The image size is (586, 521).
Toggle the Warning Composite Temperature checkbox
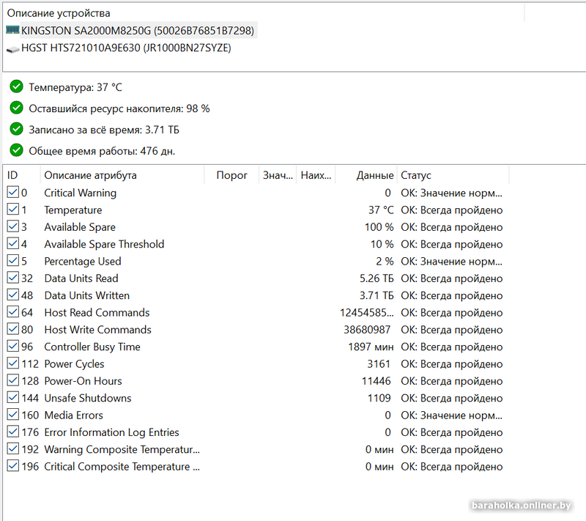click(x=13, y=449)
